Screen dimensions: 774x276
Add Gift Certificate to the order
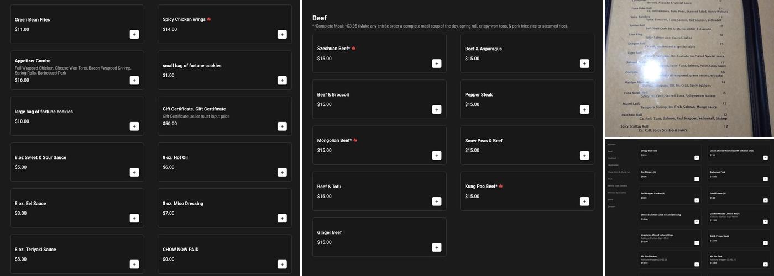coord(282,126)
